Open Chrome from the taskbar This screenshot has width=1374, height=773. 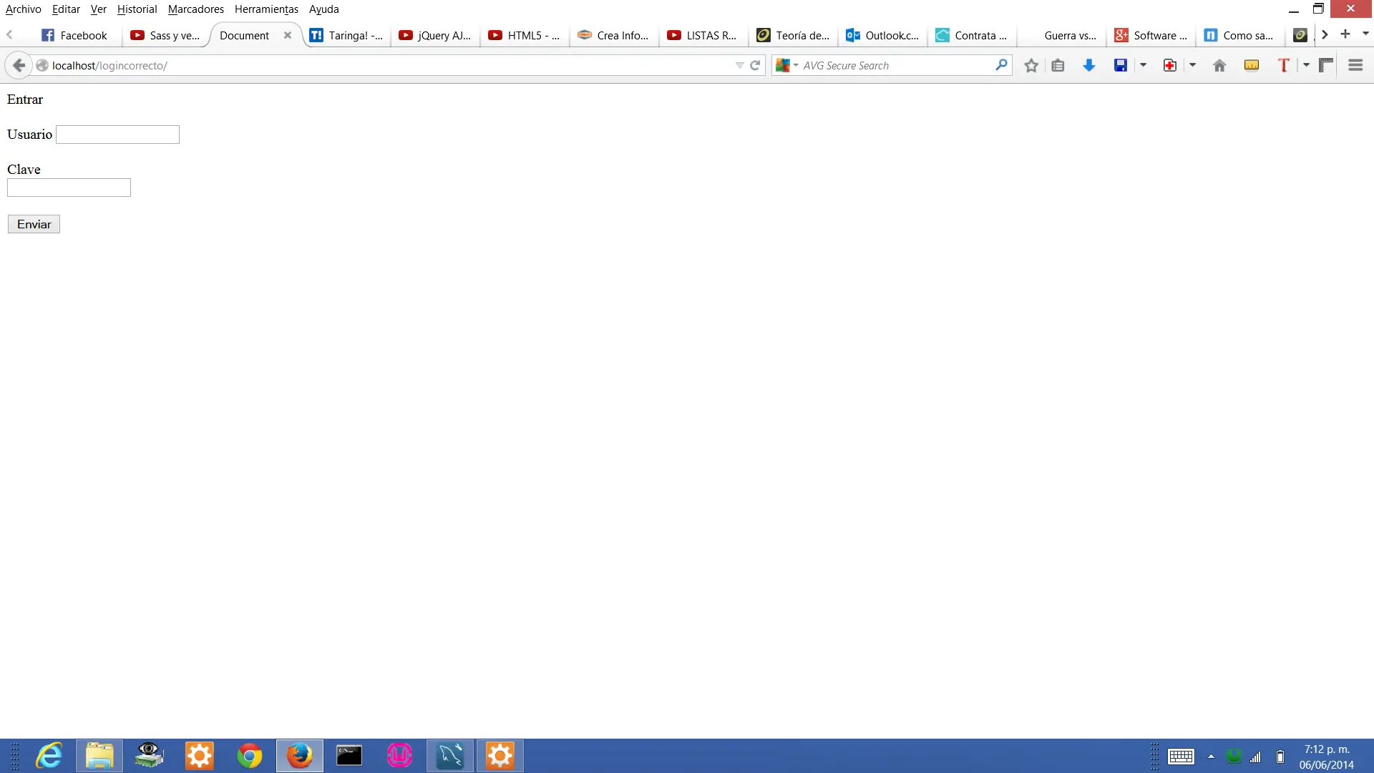tap(249, 756)
